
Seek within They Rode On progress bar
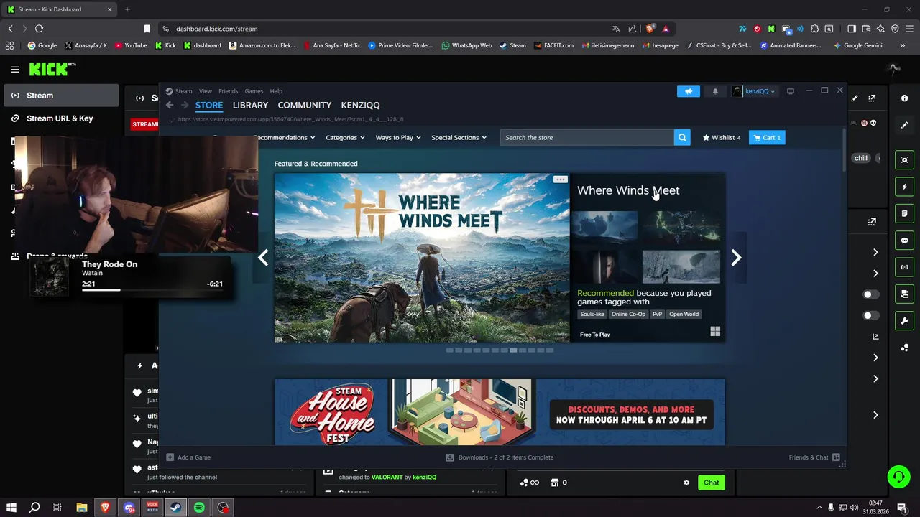click(152, 290)
